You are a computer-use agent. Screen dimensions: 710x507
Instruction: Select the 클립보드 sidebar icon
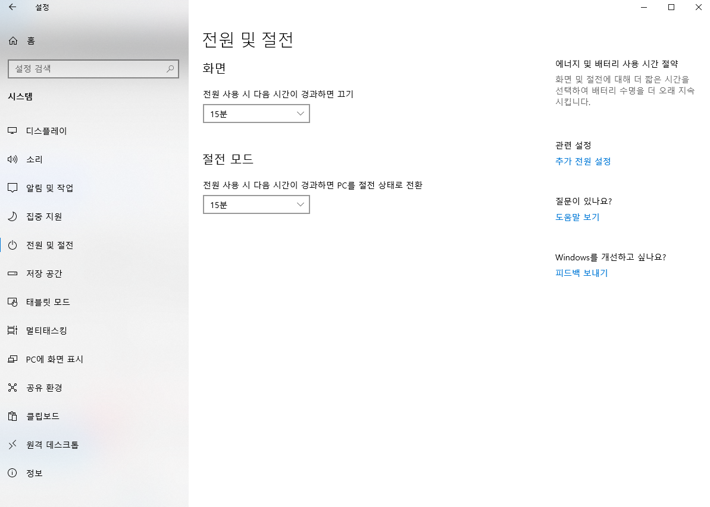coord(12,416)
